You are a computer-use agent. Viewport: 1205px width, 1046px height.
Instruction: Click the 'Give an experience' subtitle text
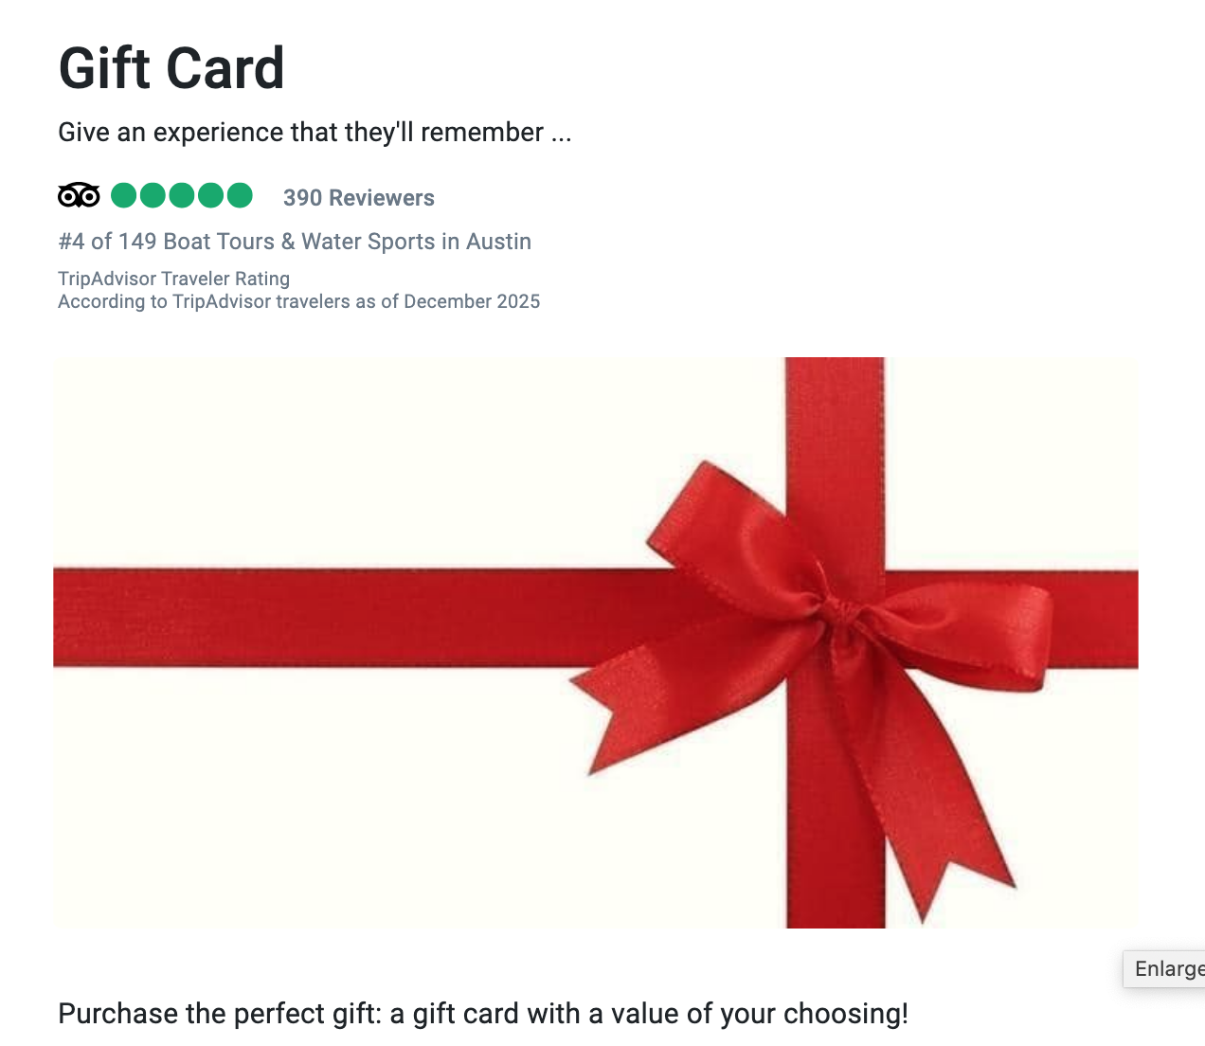coord(315,132)
